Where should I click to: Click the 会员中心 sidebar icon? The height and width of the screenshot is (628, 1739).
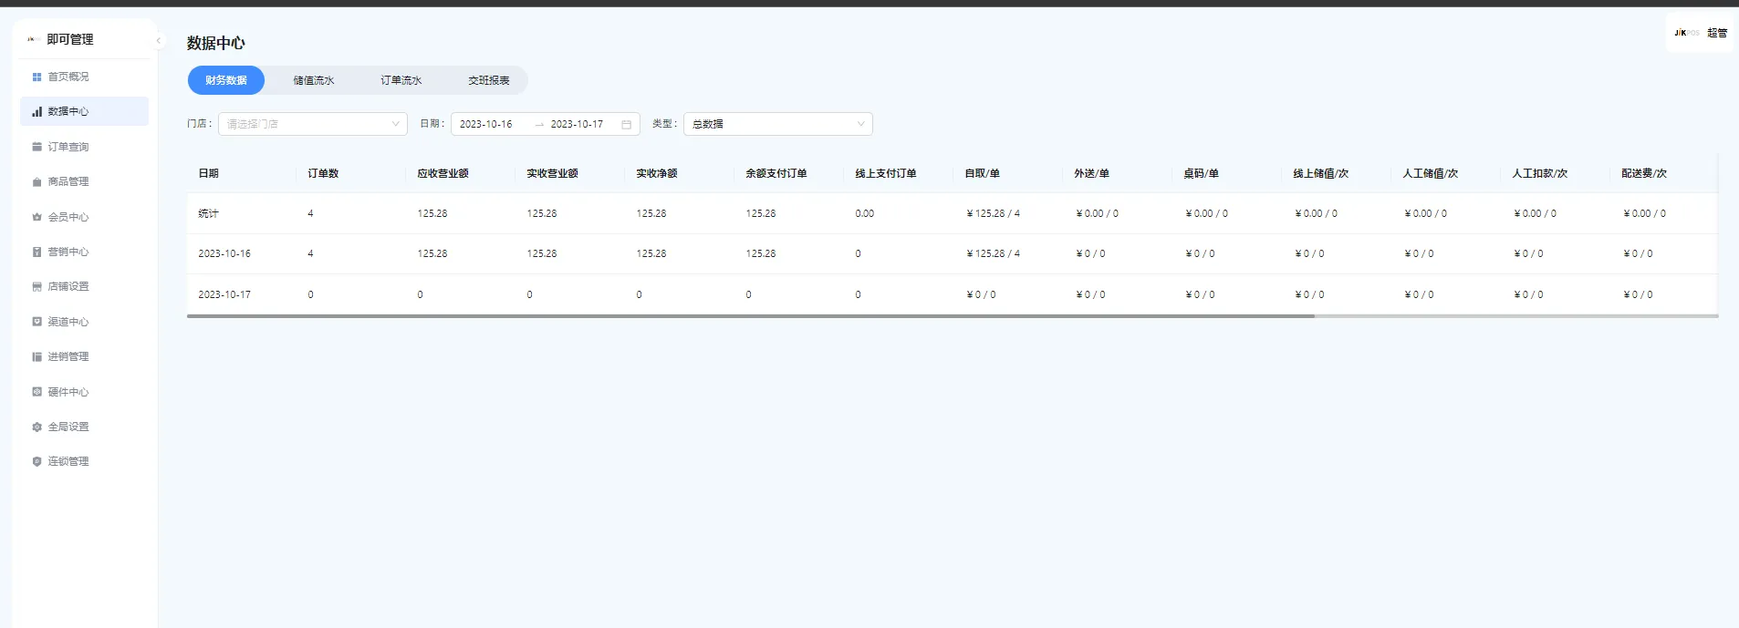click(x=36, y=217)
